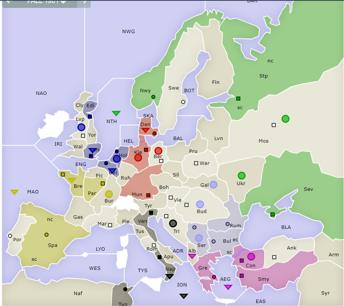Select the magenta army in Con
The height and width of the screenshot is (306, 344).
[x=251, y=256]
